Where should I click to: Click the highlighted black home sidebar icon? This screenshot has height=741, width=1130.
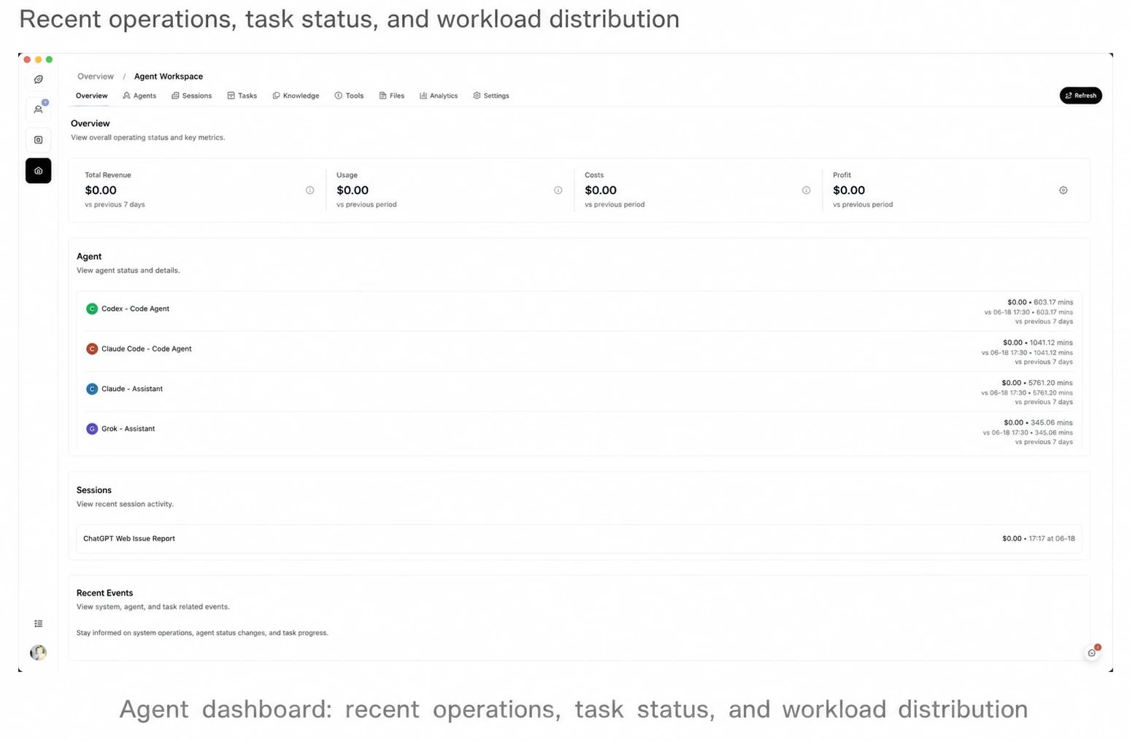(x=39, y=171)
